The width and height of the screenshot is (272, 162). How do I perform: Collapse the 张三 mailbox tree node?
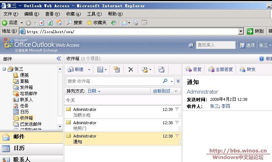click(4, 69)
